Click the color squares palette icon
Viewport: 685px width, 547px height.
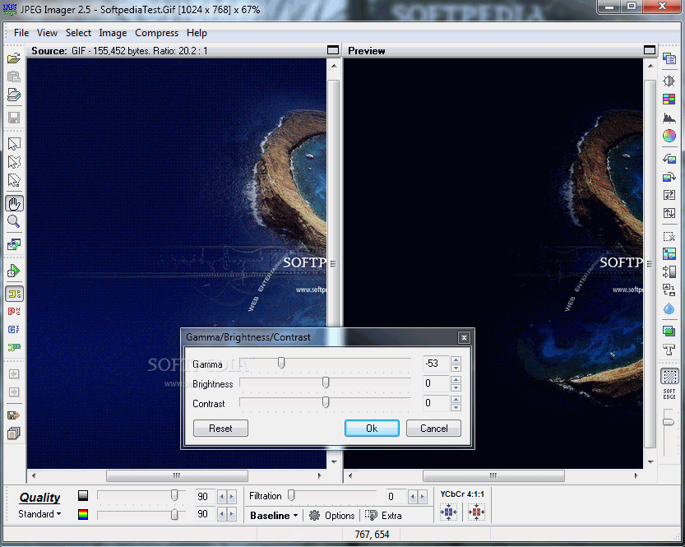669,100
